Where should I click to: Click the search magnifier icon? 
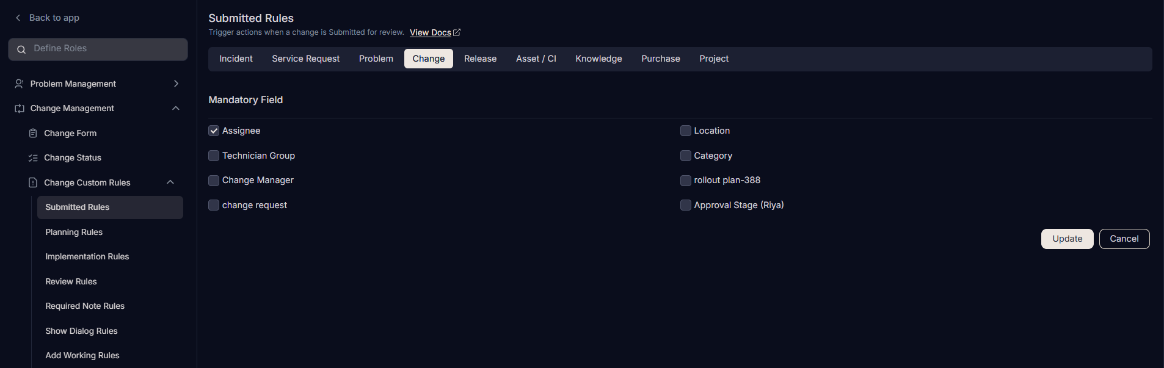click(x=21, y=49)
